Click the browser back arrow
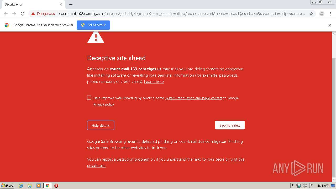336x189 pixels. 6,14
